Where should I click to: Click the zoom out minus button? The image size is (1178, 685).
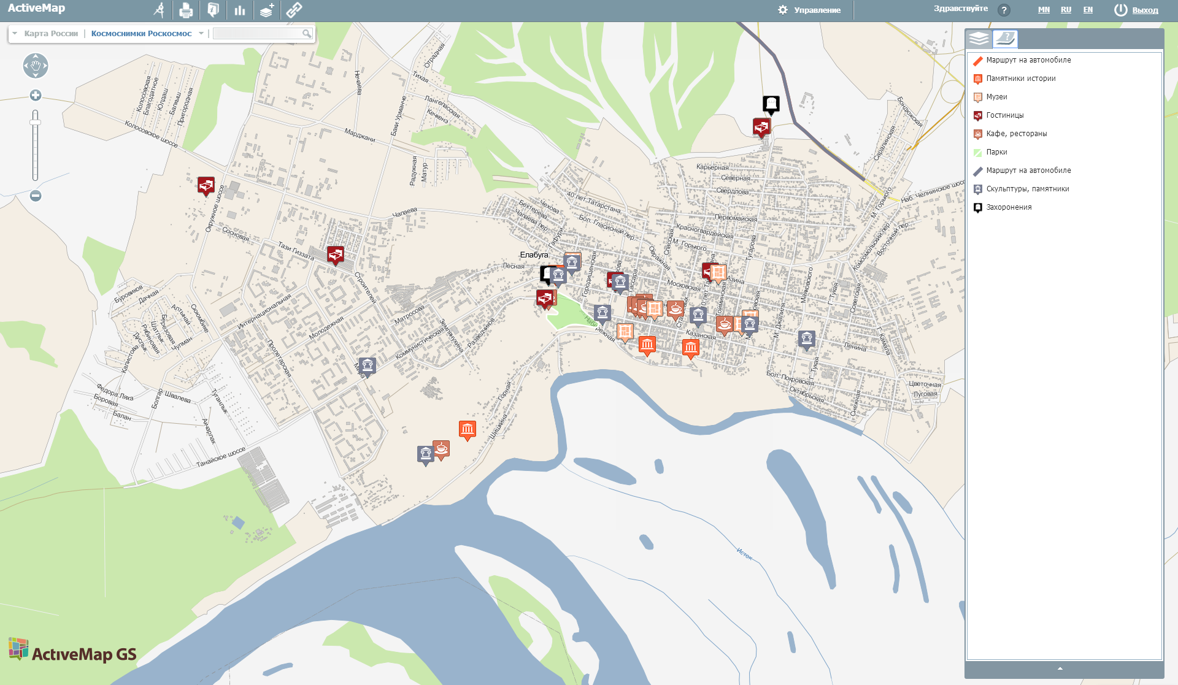36,196
